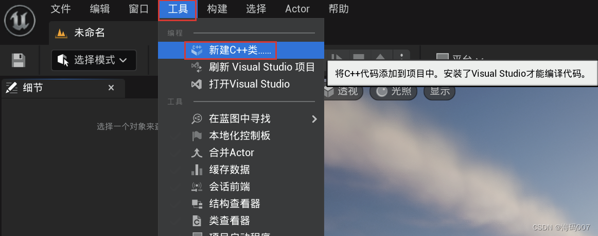This screenshot has height=236, width=598.
Task: Click the eject triangle toolbar button
Action: [x=380, y=57]
